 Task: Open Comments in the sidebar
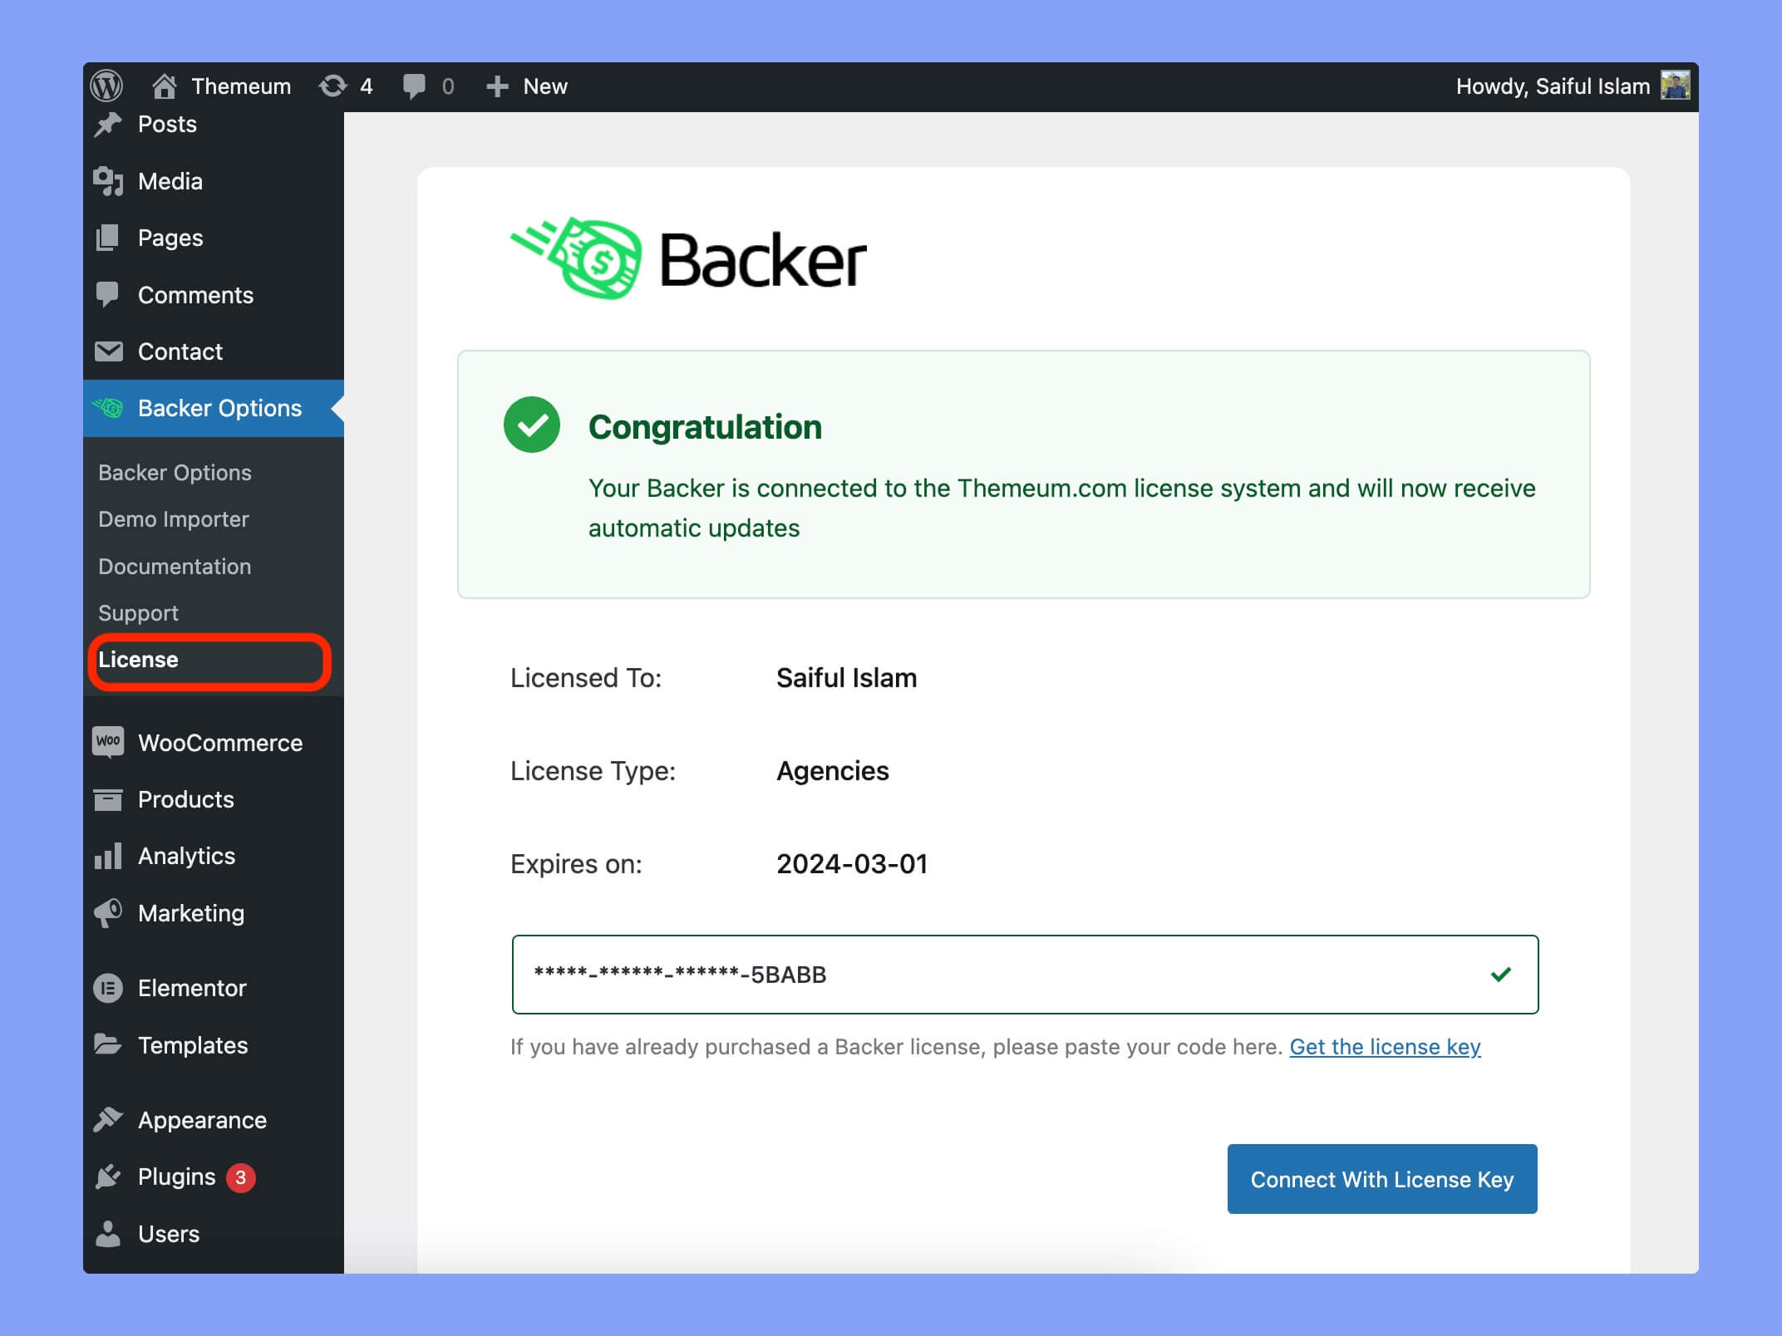[214, 295]
